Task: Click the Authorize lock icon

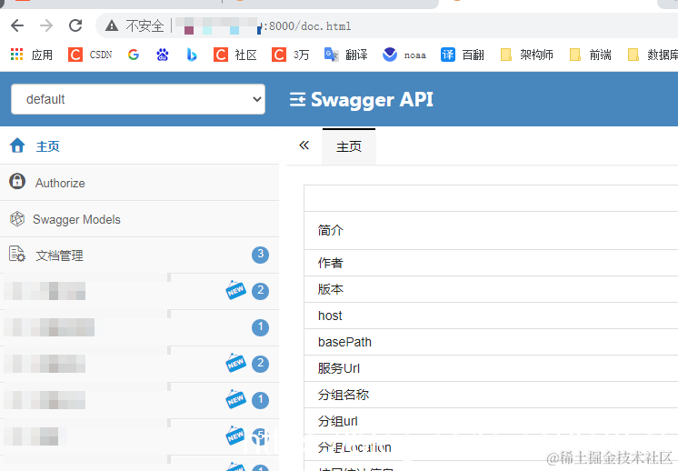Action: pyautogui.click(x=17, y=181)
